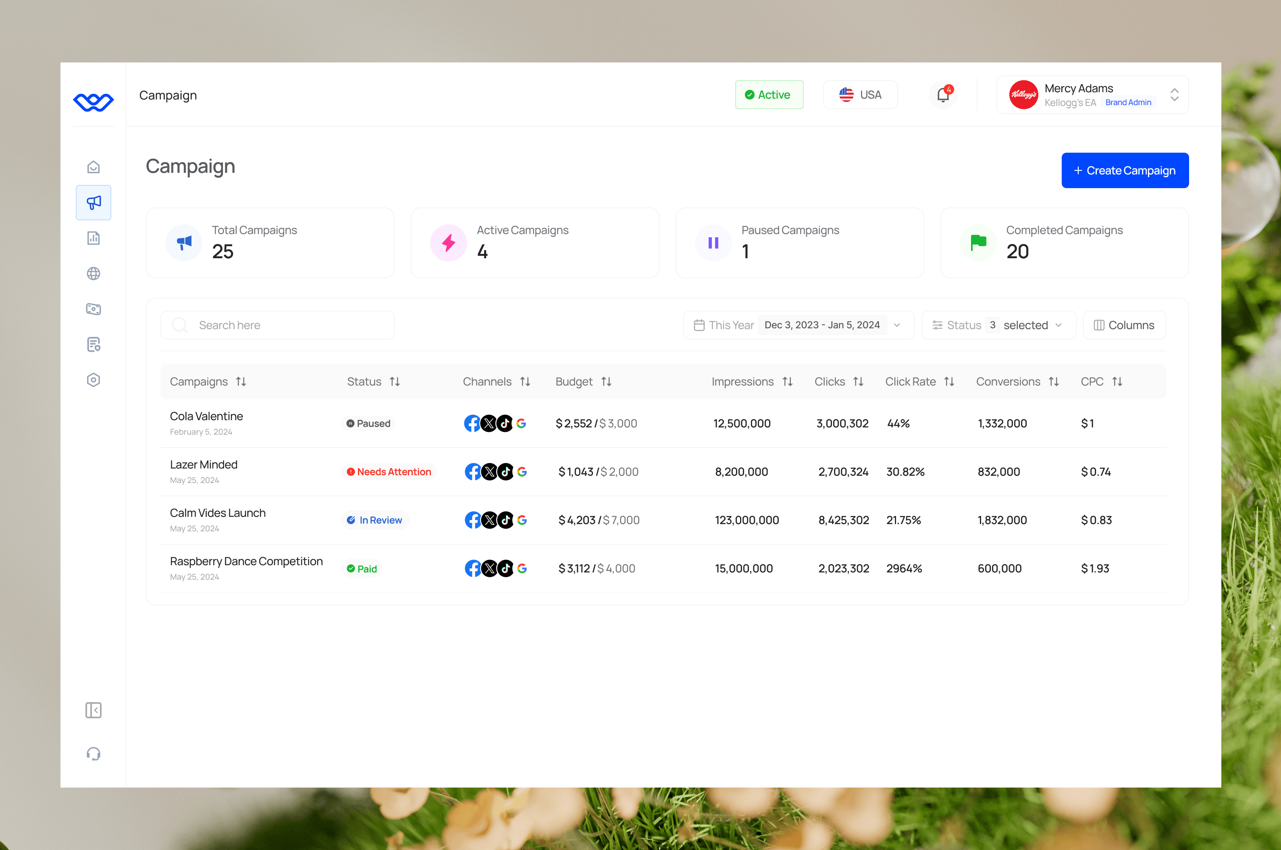Open the headset support icon
This screenshot has width=1281, height=850.
[93, 753]
